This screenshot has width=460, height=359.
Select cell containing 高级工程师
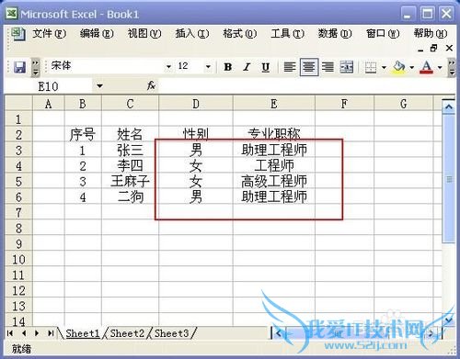click(x=274, y=181)
